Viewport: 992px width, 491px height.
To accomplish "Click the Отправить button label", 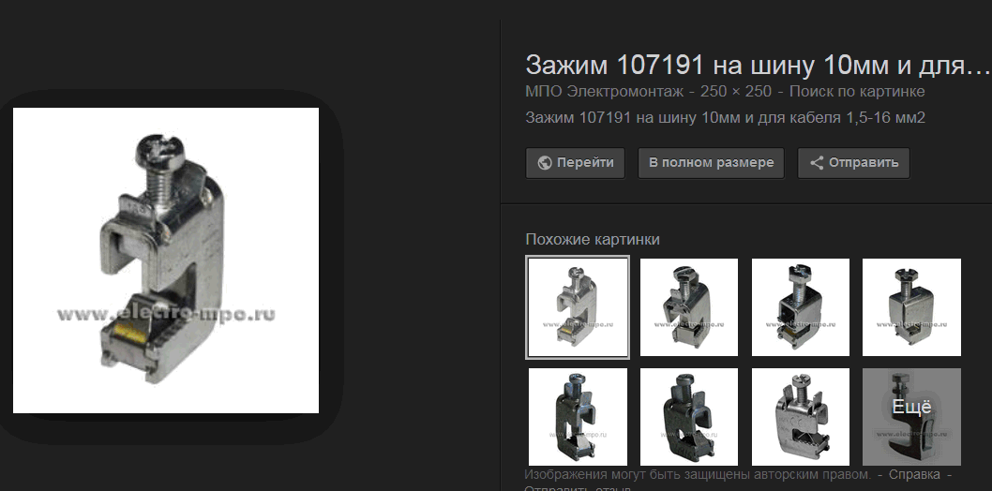I will 864,163.
